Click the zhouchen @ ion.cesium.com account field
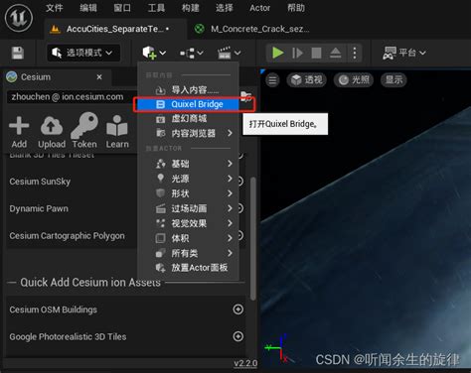Image resolution: width=471 pixels, height=373 pixels. coord(72,97)
